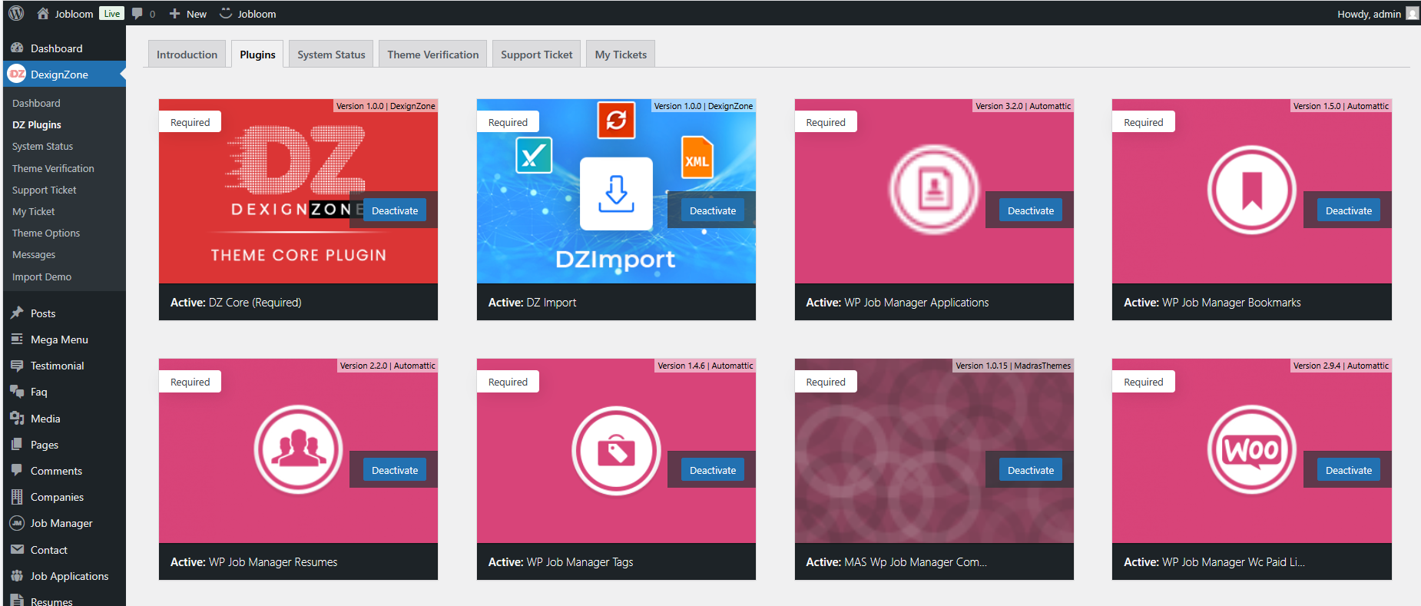The height and width of the screenshot is (606, 1421).
Task: Click the Testimonial icon in sidebar
Action: [x=17, y=366]
